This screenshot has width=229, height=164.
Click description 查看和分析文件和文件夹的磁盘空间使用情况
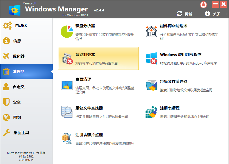105,37
